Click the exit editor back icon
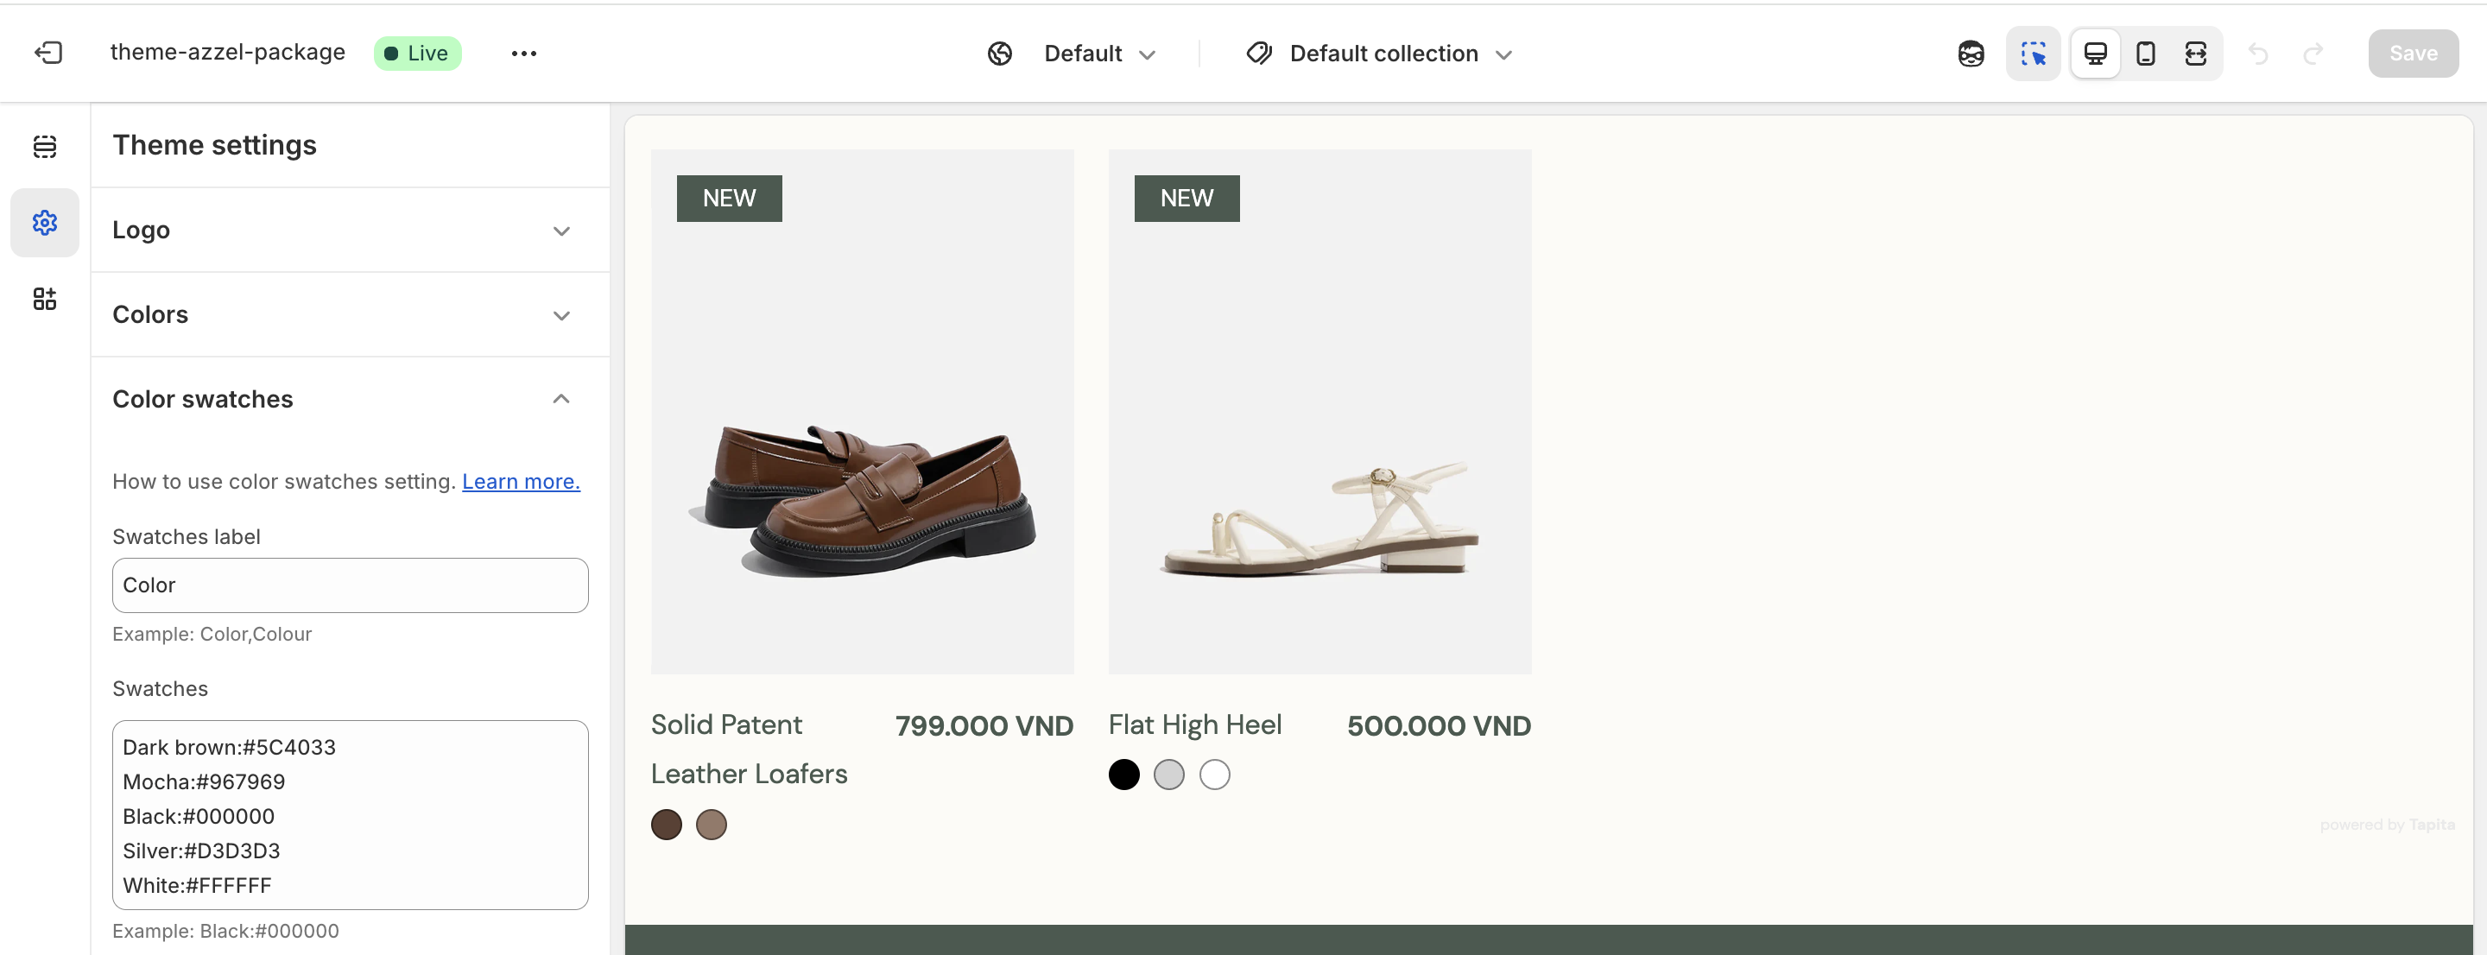This screenshot has height=955, width=2487. pos(48,54)
